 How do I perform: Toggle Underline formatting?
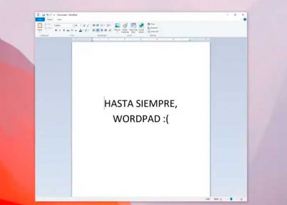tap(64, 30)
